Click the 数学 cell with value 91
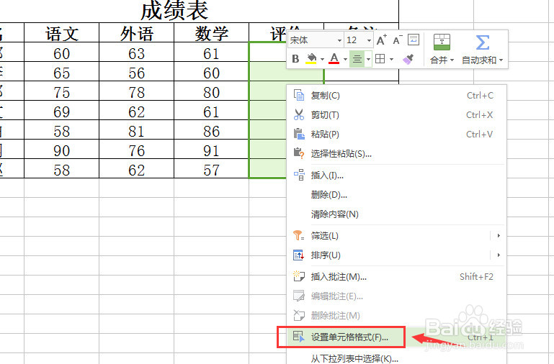The image size is (554, 364). point(212,149)
